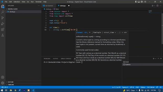This screenshot has width=163, height=92.
Task: Click the editor vertical scrollbar
Action: tap(162, 27)
